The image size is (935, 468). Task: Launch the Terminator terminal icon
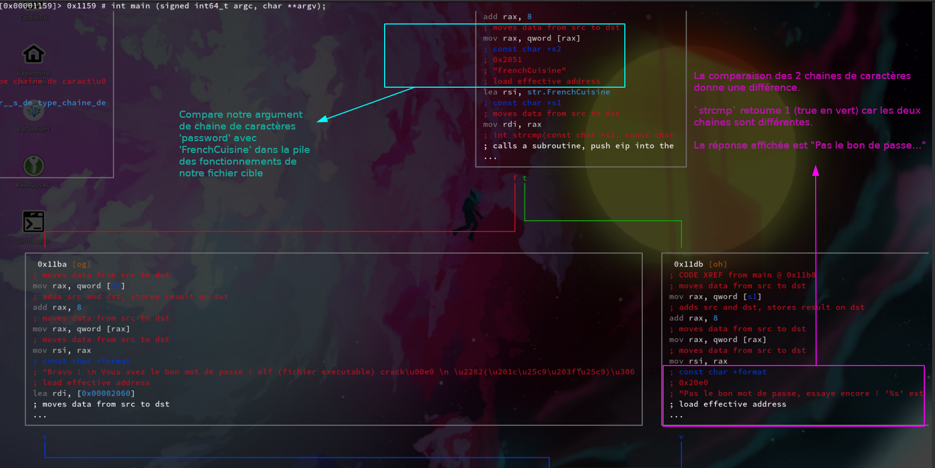pyautogui.click(x=34, y=222)
